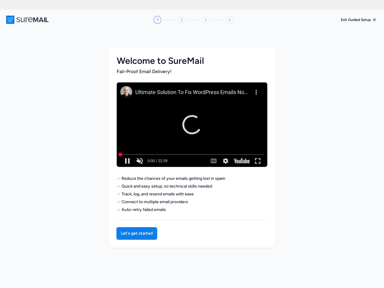Click 'Quick and easy setup' text

(167, 186)
